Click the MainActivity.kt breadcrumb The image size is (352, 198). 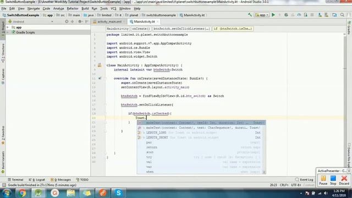tap(192, 15)
